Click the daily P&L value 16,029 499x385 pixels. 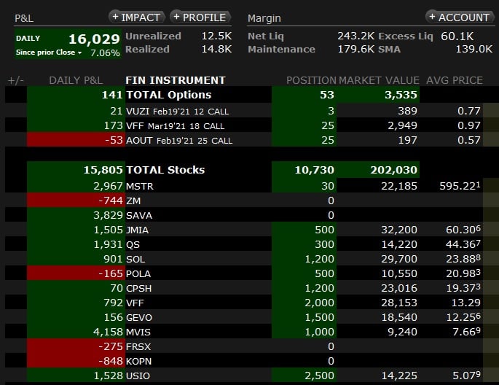pyautogui.click(x=94, y=39)
